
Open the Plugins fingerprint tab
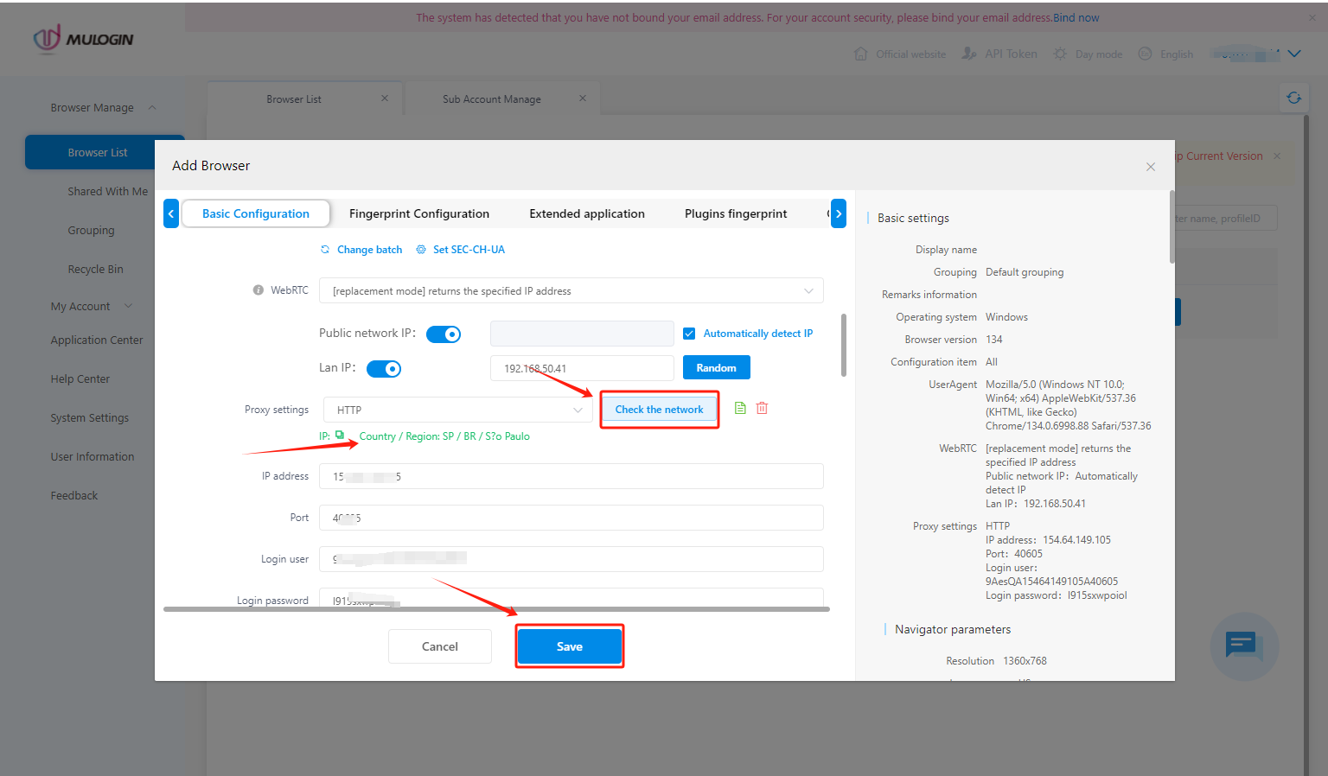736,213
